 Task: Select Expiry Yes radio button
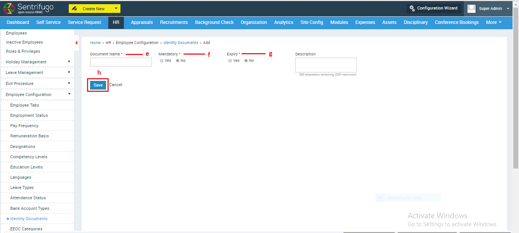click(x=230, y=61)
